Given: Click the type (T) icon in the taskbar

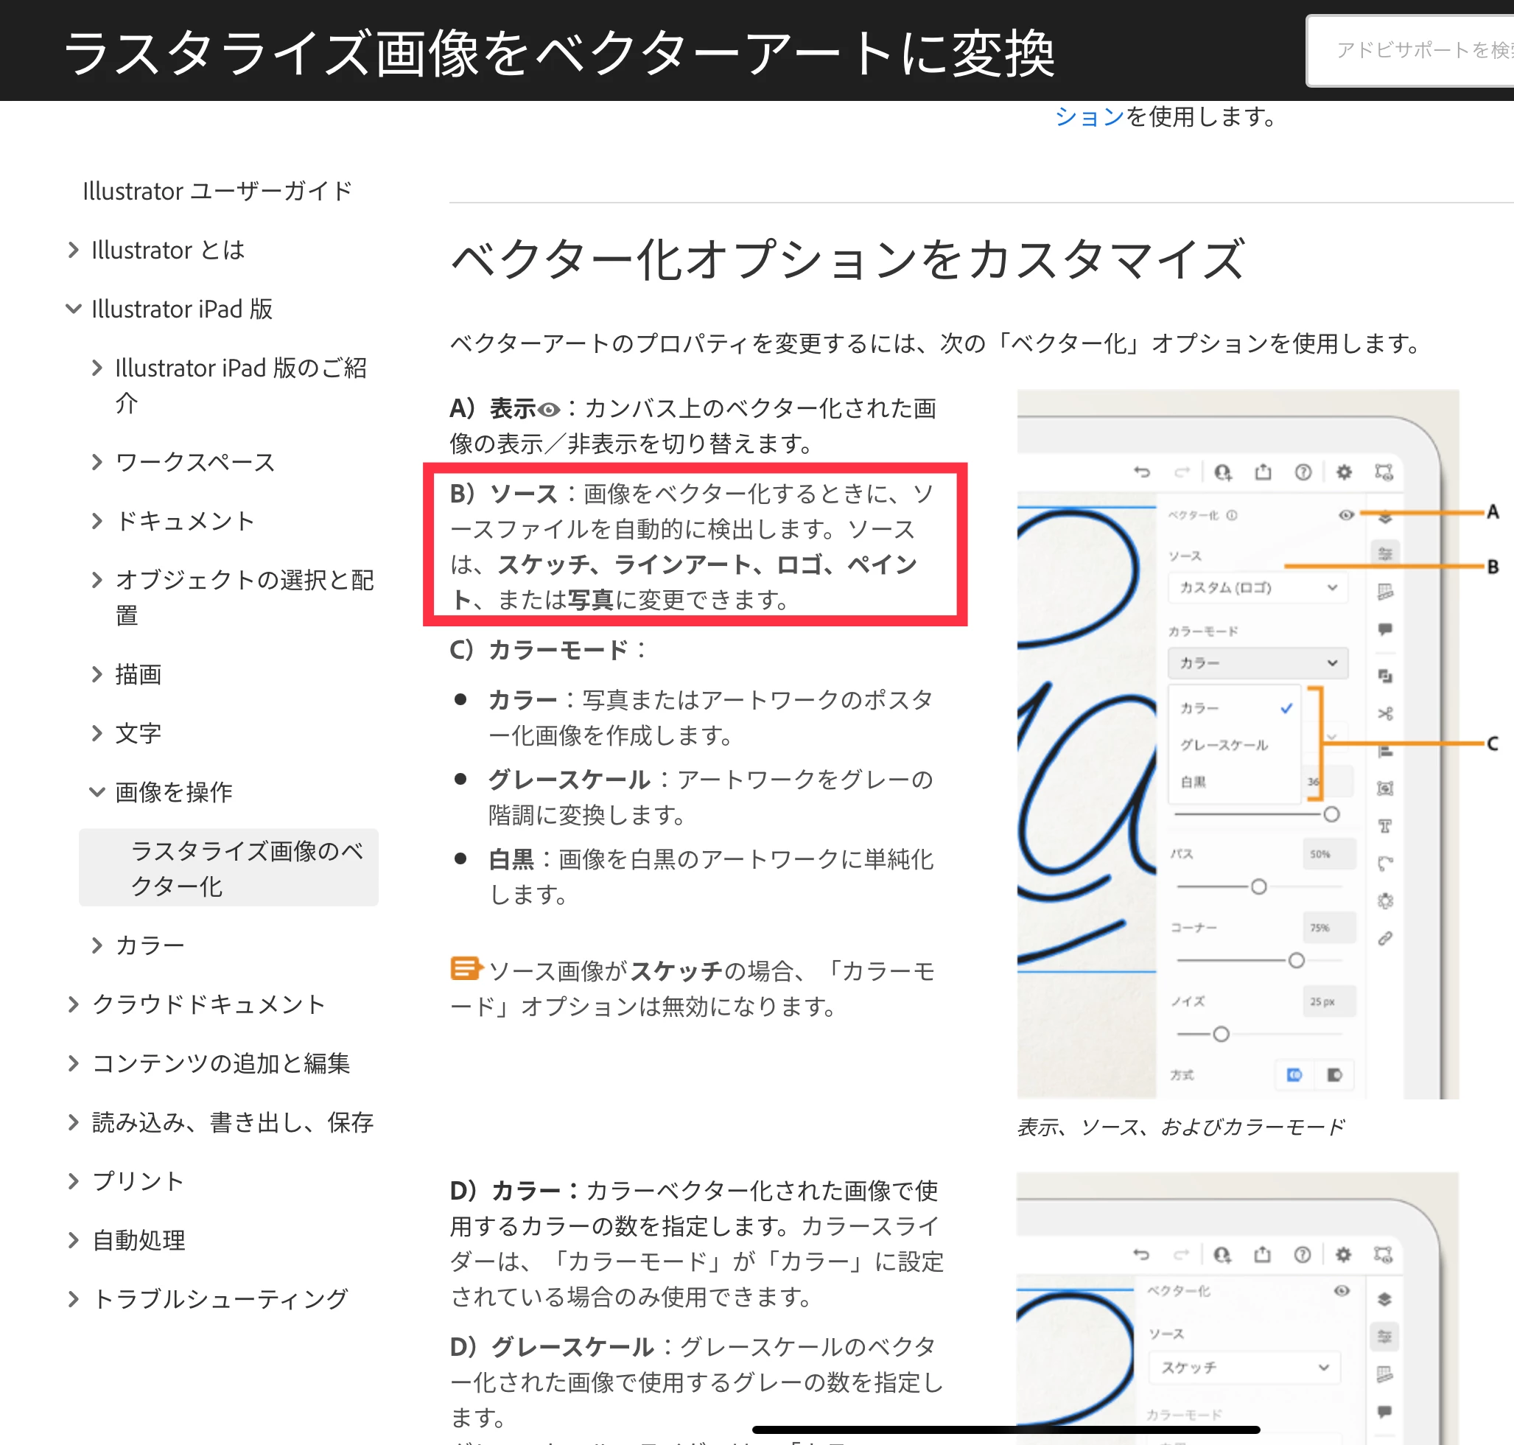Looking at the screenshot, I should (1384, 826).
